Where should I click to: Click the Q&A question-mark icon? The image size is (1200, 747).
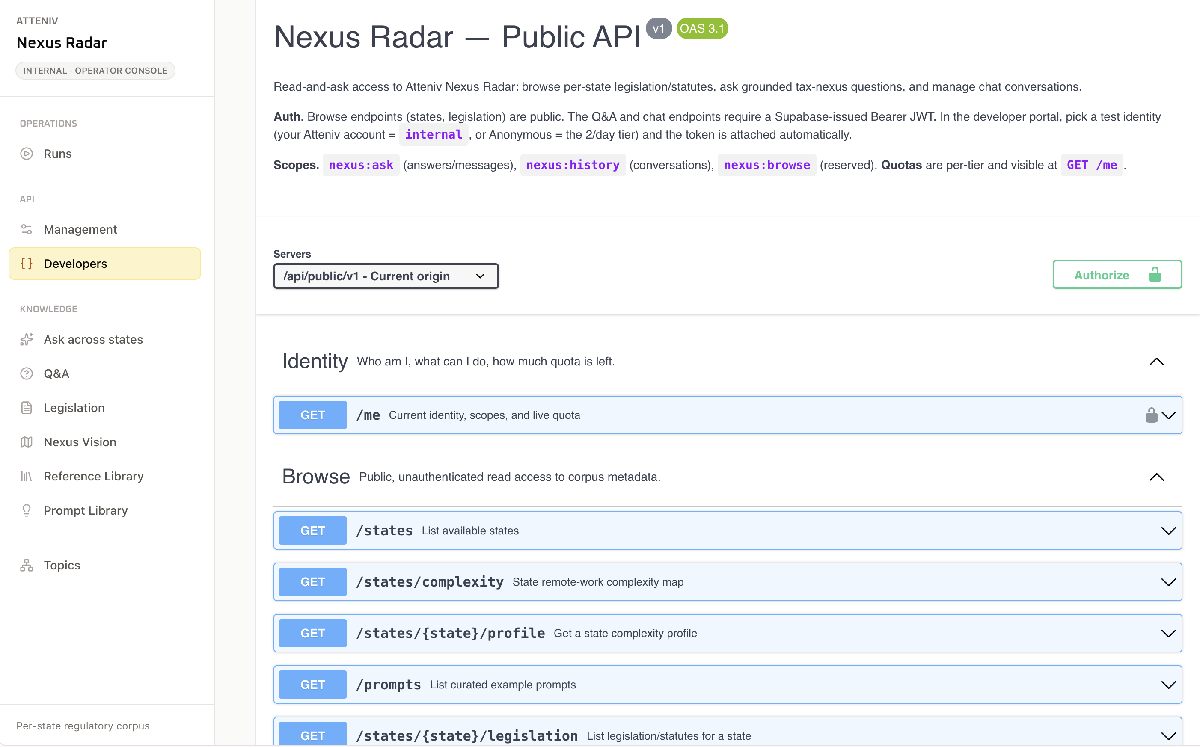[27, 373]
